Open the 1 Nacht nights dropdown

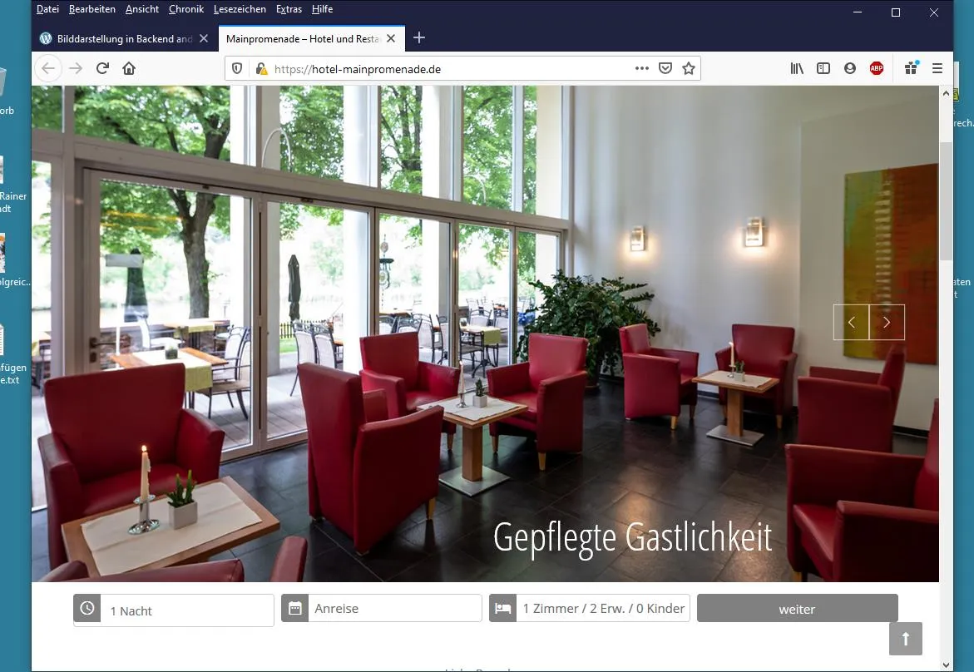coord(187,610)
